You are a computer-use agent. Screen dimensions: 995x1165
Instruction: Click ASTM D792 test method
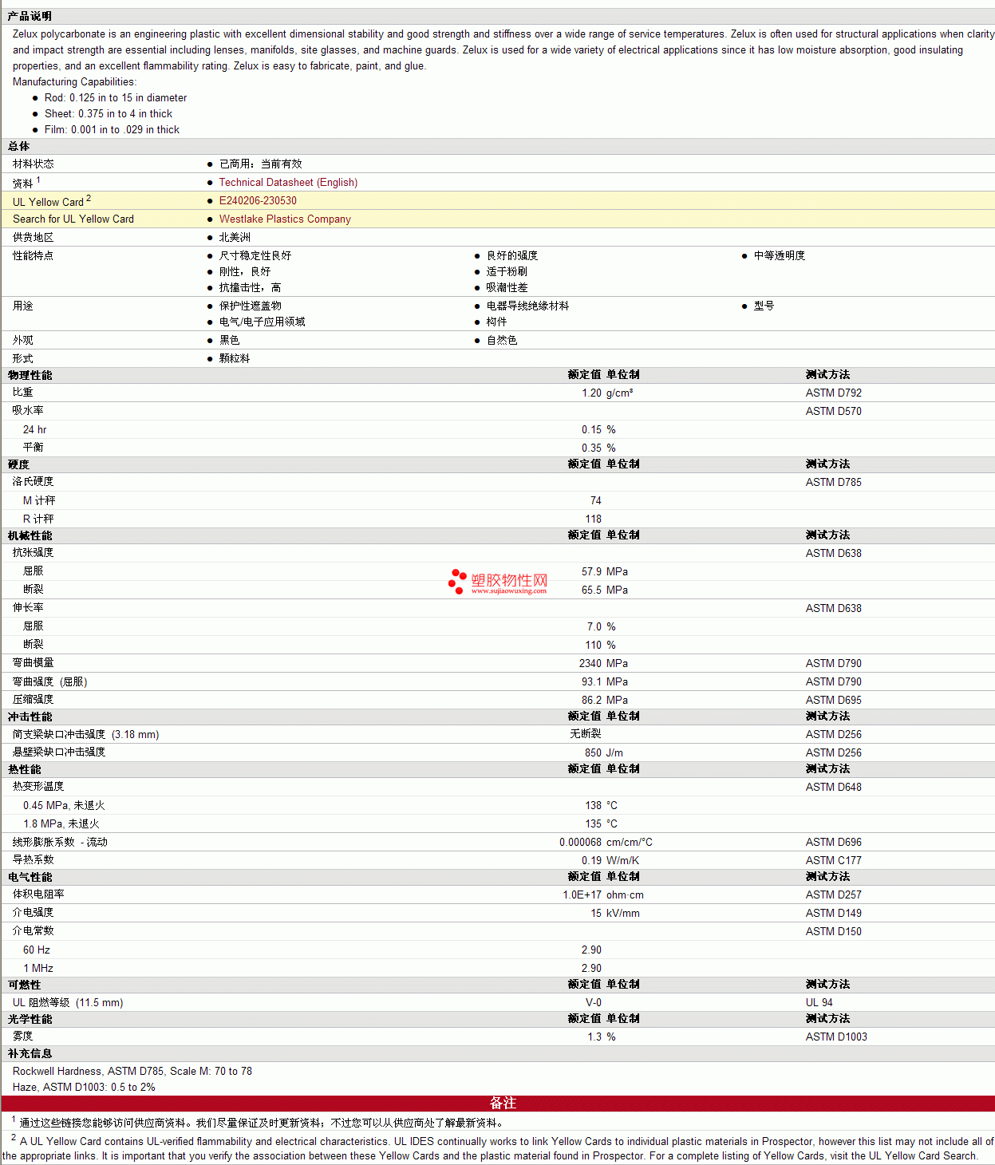pos(833,393)
